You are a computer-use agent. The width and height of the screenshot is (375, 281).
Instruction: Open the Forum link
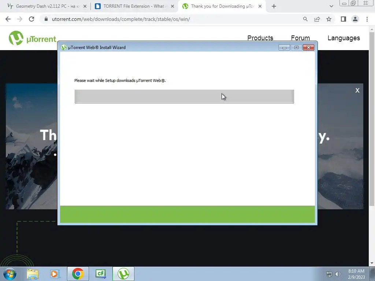pyautogui.click(x=300, y=38)
